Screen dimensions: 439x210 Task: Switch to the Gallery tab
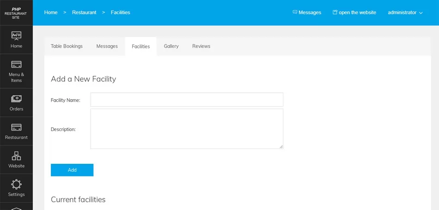click(x=171, y=46)
